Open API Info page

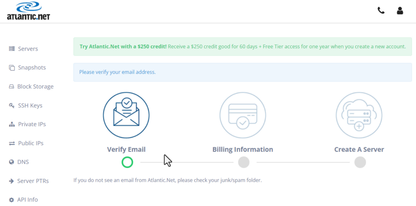click(28, 200)
